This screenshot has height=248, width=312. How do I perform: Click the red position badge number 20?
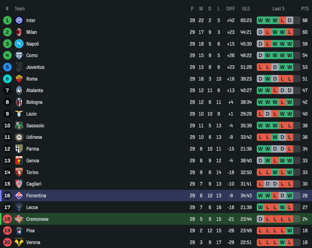[x=7, y=242]
